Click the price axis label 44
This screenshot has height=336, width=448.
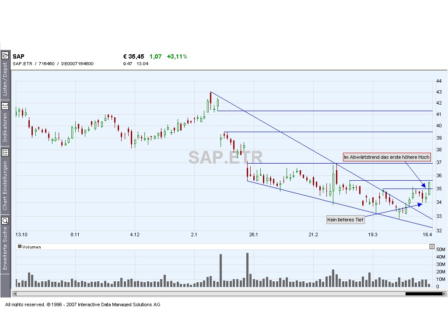coord(439,81)
